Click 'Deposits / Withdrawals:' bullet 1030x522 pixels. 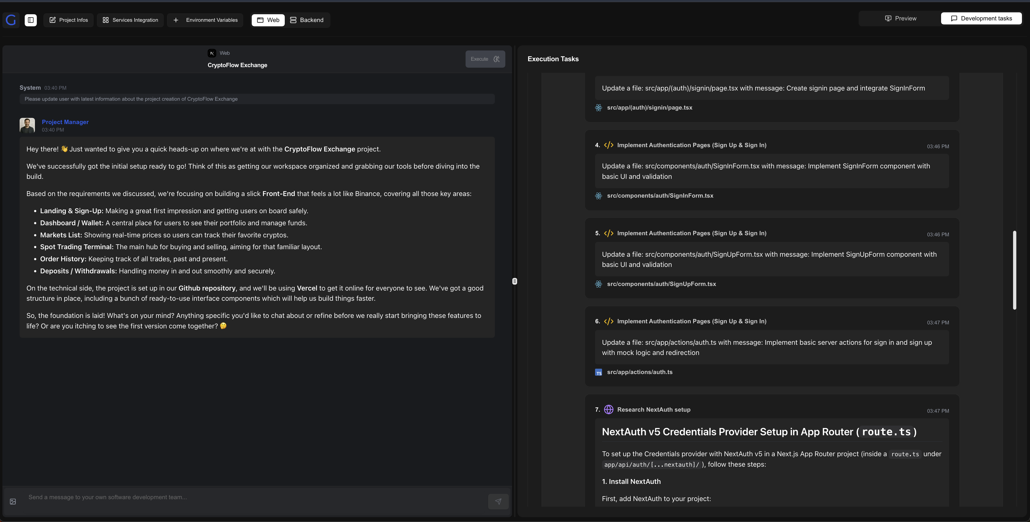pos(78,271)
